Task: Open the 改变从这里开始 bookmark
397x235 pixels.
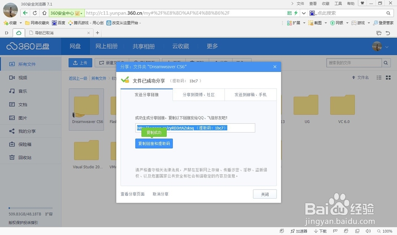Action: pyautogui.click(x=123, y=23)
